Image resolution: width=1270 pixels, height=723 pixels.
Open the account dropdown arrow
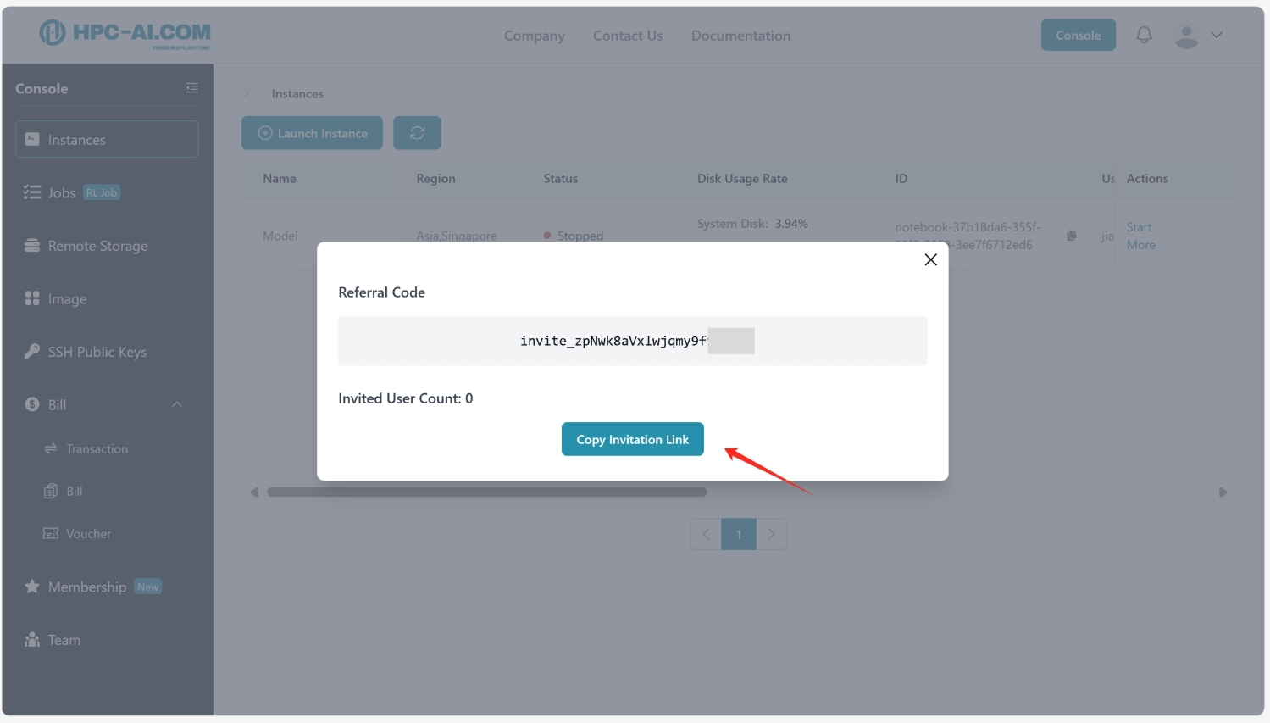[1217, 35]
